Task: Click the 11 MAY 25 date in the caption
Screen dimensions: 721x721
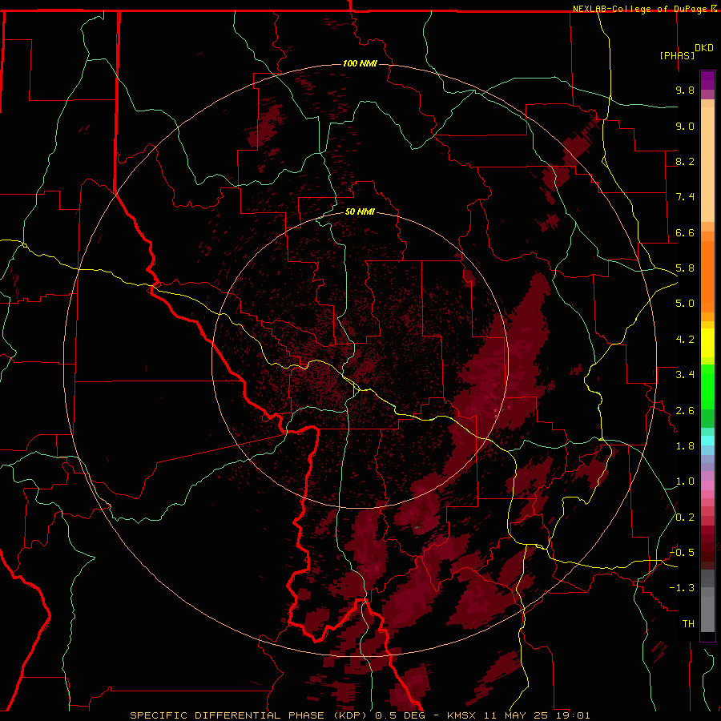Action: click(x=516, y=715)
